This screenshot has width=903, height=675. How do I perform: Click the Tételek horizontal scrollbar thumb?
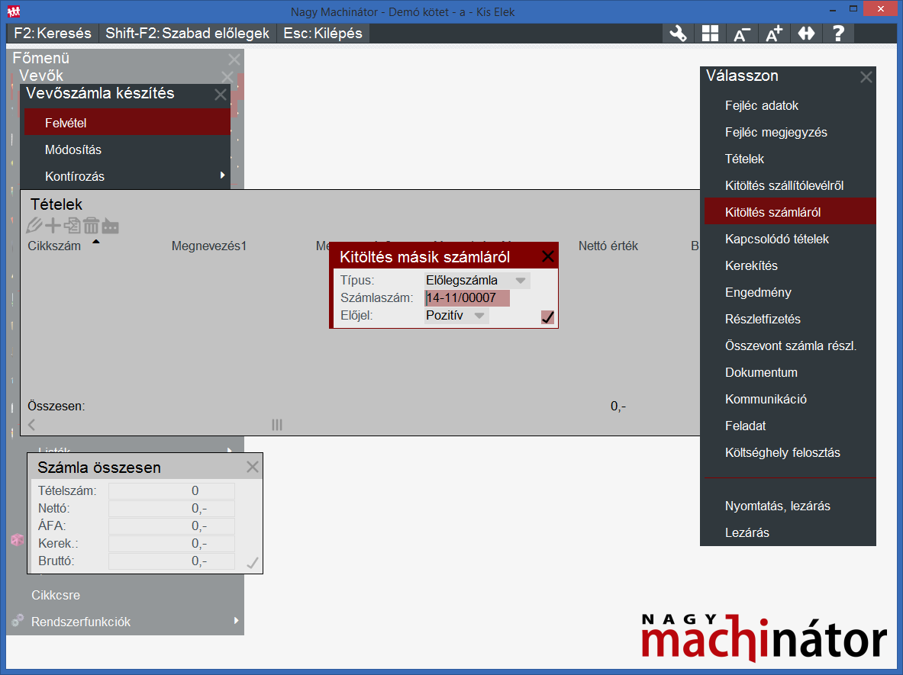277,425
